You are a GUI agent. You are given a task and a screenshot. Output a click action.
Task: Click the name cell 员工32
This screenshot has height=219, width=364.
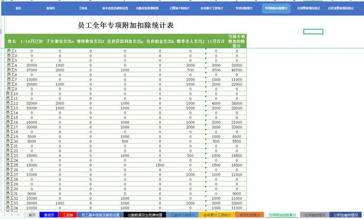12,198
